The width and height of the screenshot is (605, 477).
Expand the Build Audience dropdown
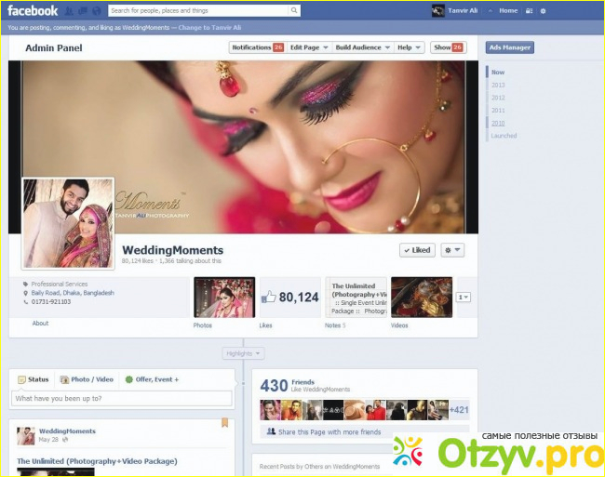(361, 47)
